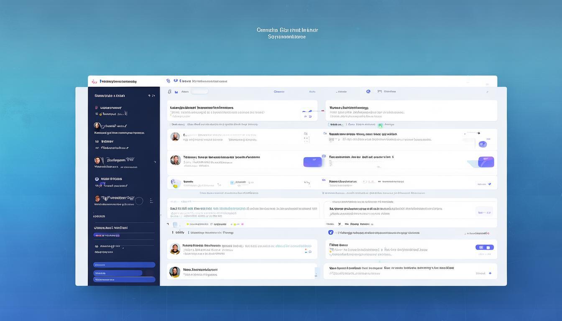Click the pink logo icon in the header

click(94, 82)
